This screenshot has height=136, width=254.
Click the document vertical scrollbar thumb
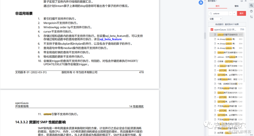205,36
